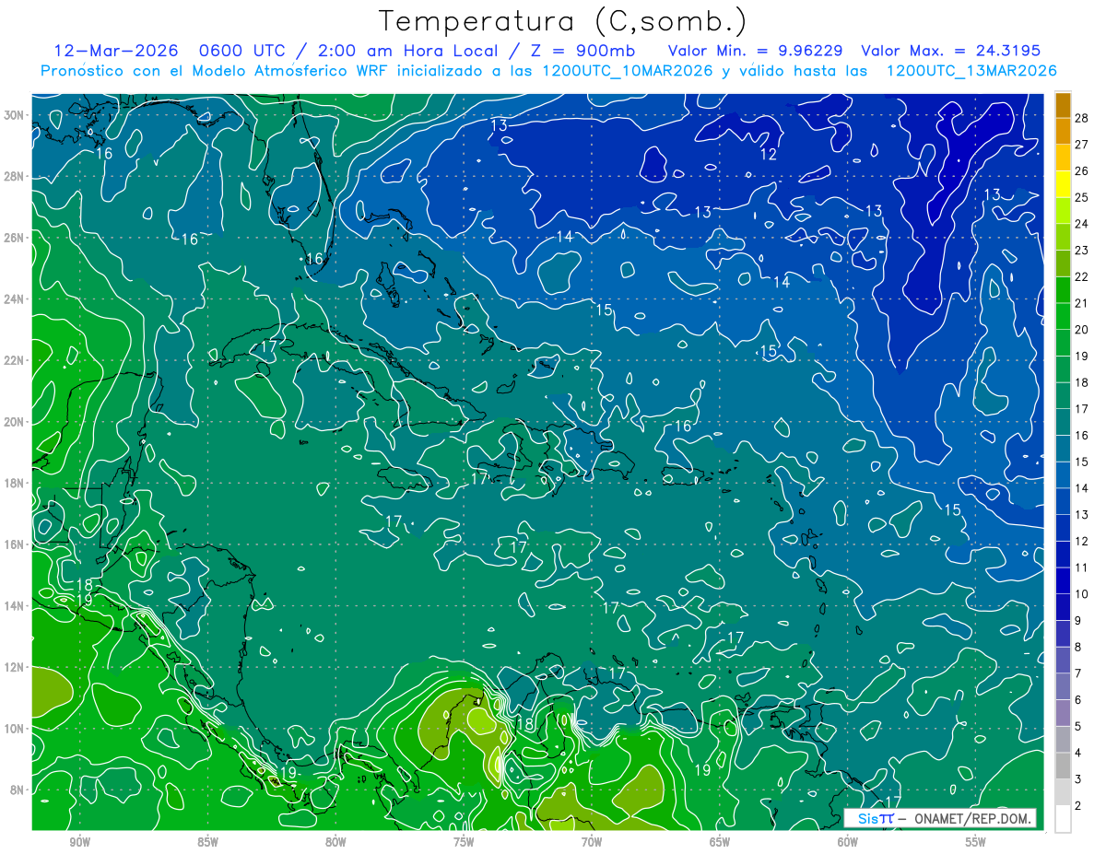Click the 28N latitude axis label
Image resolution: width=1106 pixels, height=854 pixels.
[13, 177]
